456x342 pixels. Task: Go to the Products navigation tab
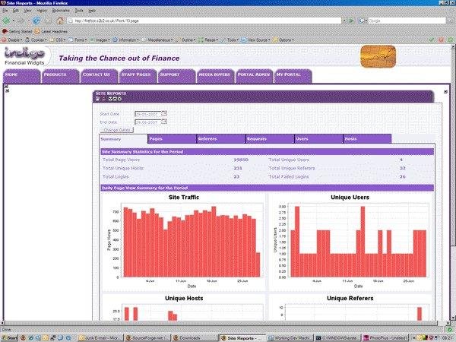coord(60,76)
